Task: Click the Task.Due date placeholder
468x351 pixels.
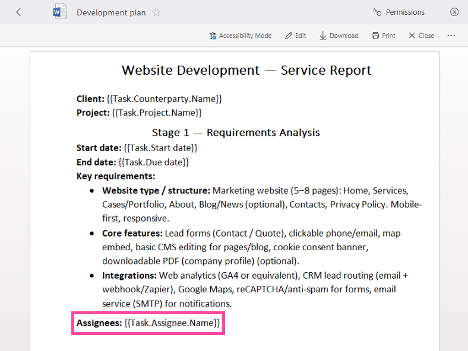Action: pyautogui.click(x=154, y=162)
